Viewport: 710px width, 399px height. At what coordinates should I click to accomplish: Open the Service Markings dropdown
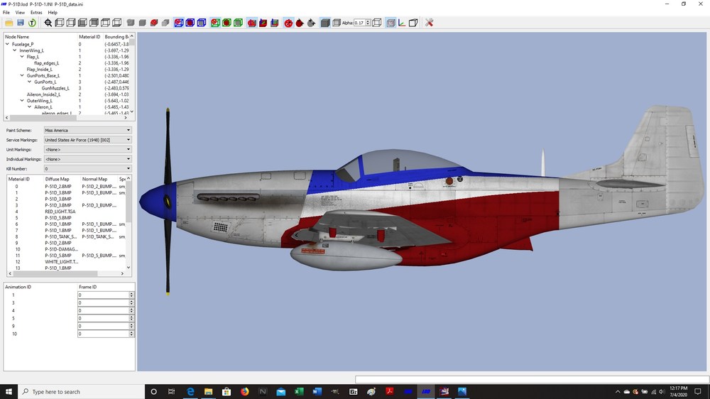coord(87,140)
